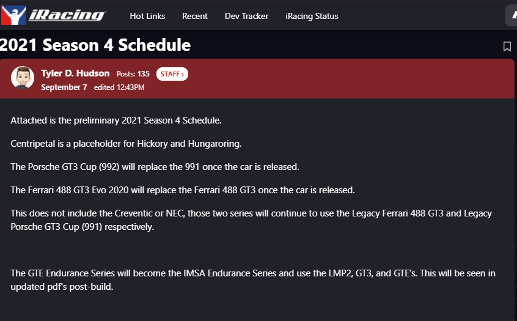Go to the Recent discussions page
The image size is (517, 321).
coord(195,16)
